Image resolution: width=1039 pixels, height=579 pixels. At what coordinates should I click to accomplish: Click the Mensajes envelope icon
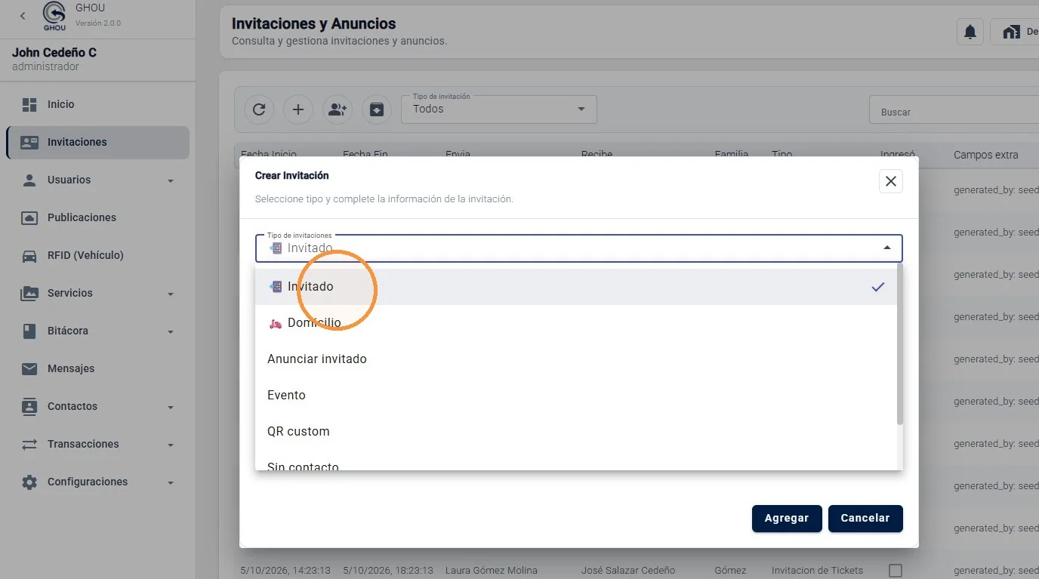pyautogui.click(x=29, y=369)
